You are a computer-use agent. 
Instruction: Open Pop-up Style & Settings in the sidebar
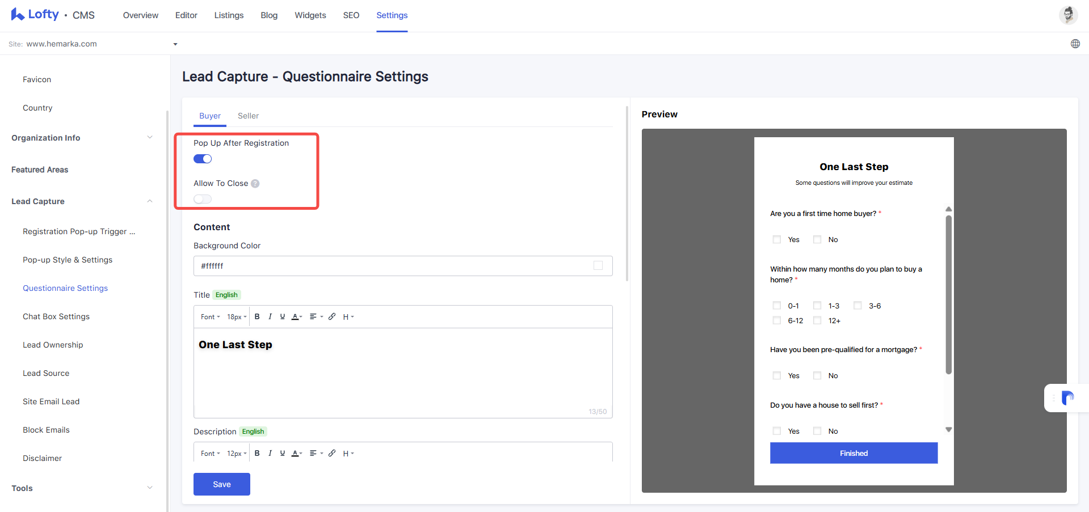point(68,260)
